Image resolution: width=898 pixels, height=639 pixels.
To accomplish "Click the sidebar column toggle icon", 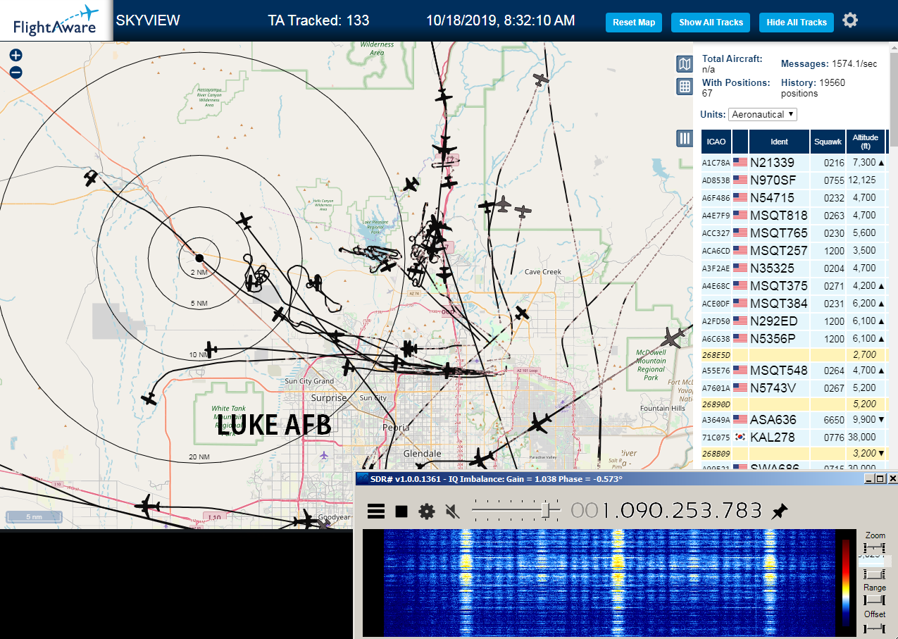I will point(684,138).
